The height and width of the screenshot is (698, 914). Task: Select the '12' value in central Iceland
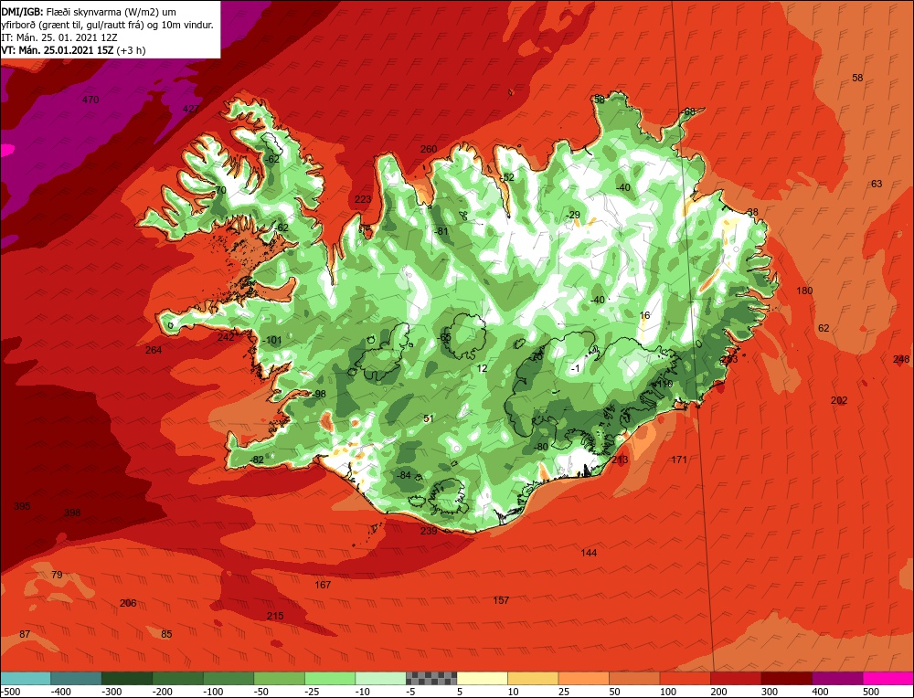(482, 368)
